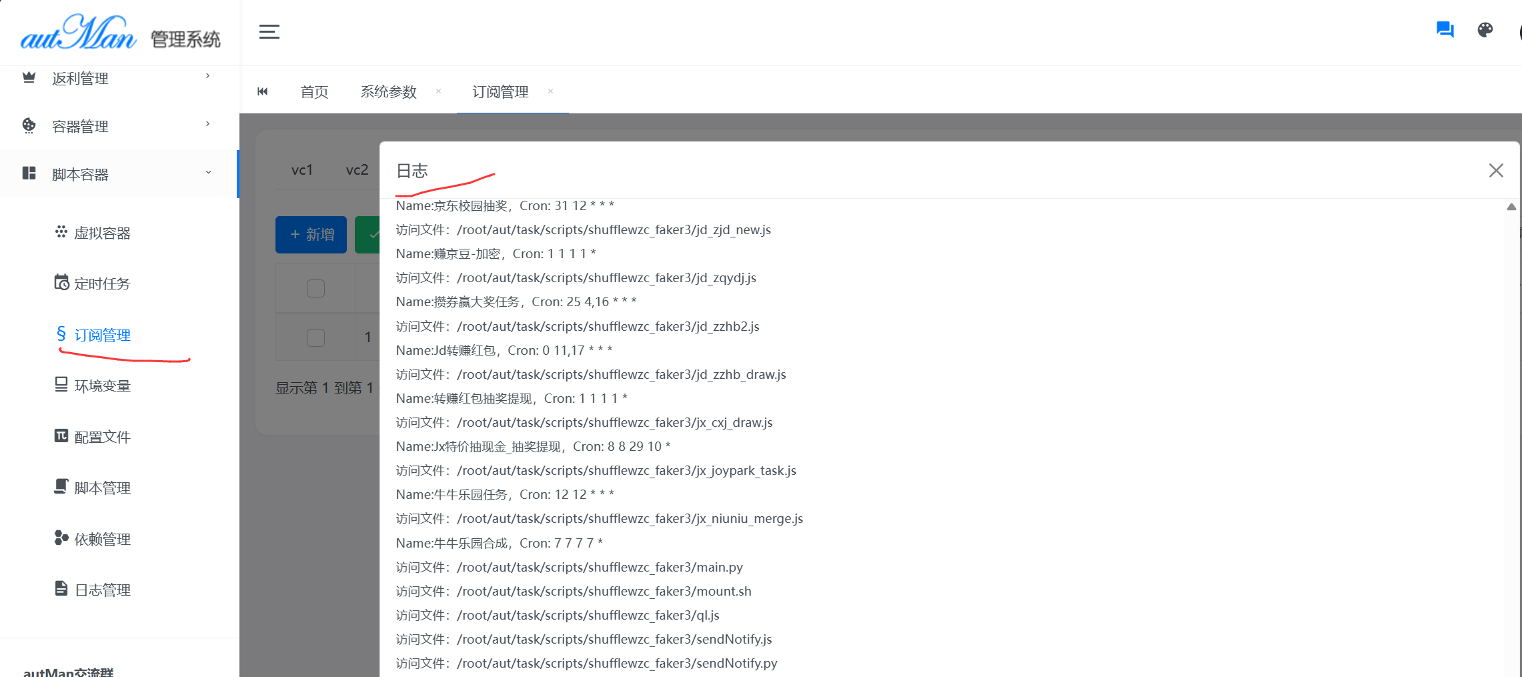Click log line Name:Jd转赚红包
Screen dimensions: 1522x677
(x=504, y=351)
